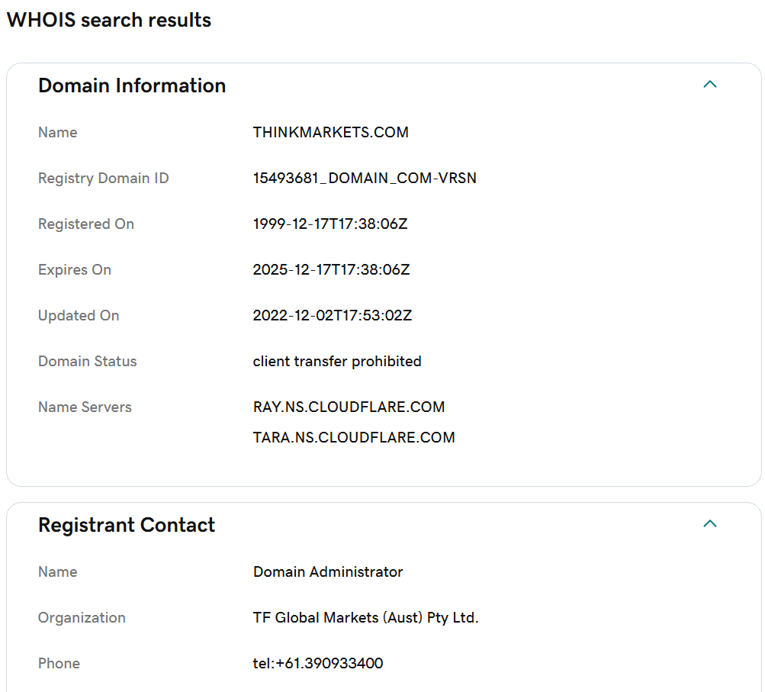Click the Expires On date value
This screenshot has height=692, width=765.
coord(331,270)
